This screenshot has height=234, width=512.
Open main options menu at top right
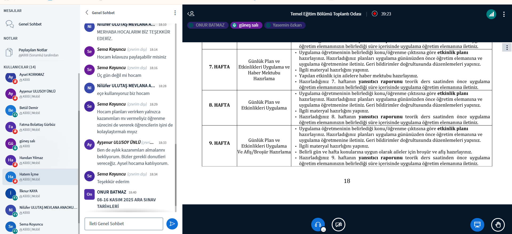pos(504,14)
